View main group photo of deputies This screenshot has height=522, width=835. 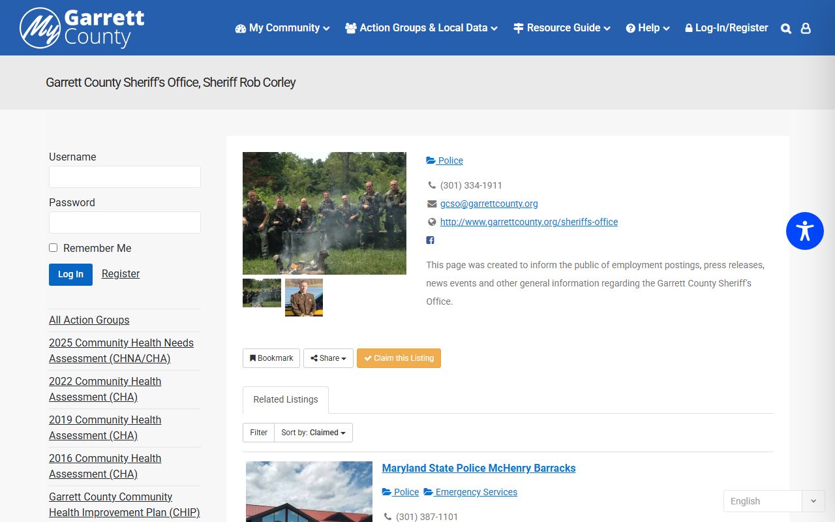tap(324, 213)
